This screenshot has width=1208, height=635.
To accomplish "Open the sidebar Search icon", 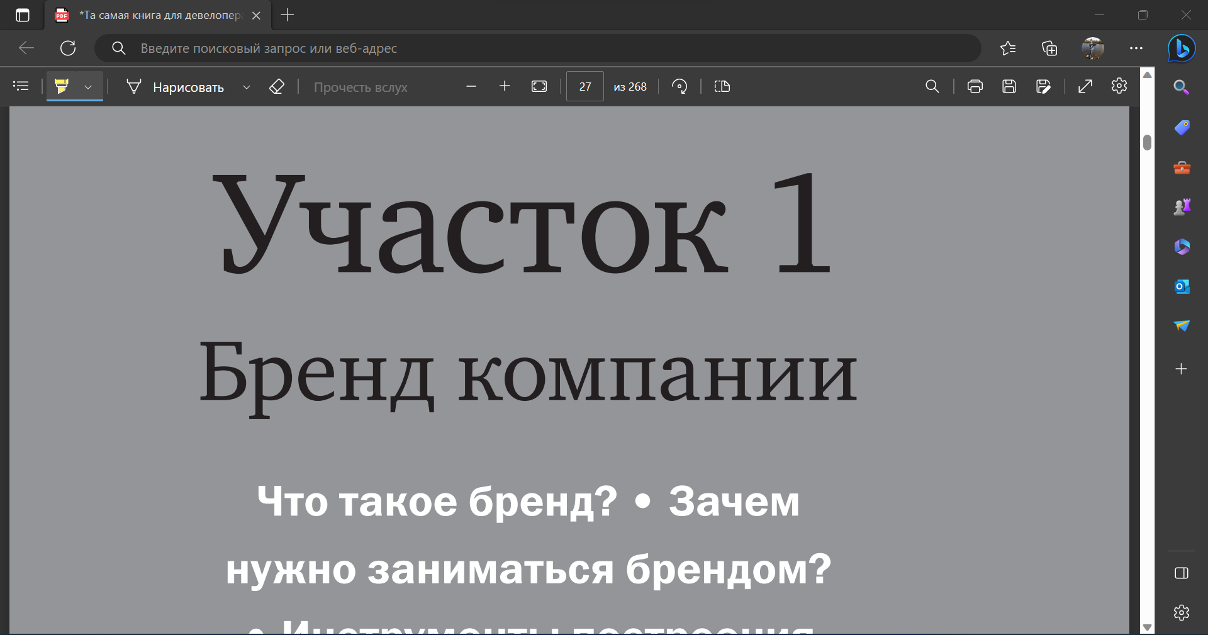I will pyautogui.click(x=1182, y=87).
